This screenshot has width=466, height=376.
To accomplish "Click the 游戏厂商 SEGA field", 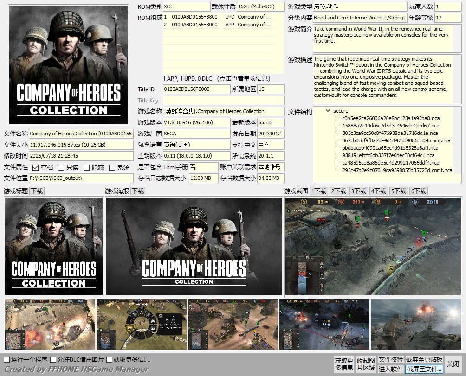I will click(196, 134).
